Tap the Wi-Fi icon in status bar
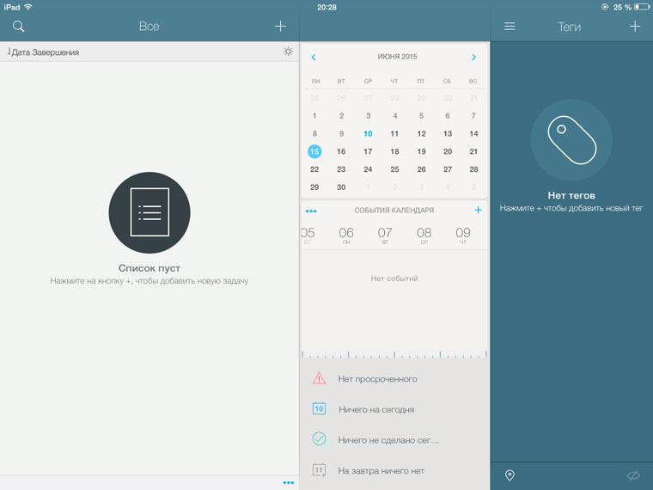This screenshot has height=490, width=653. point(27,7)
